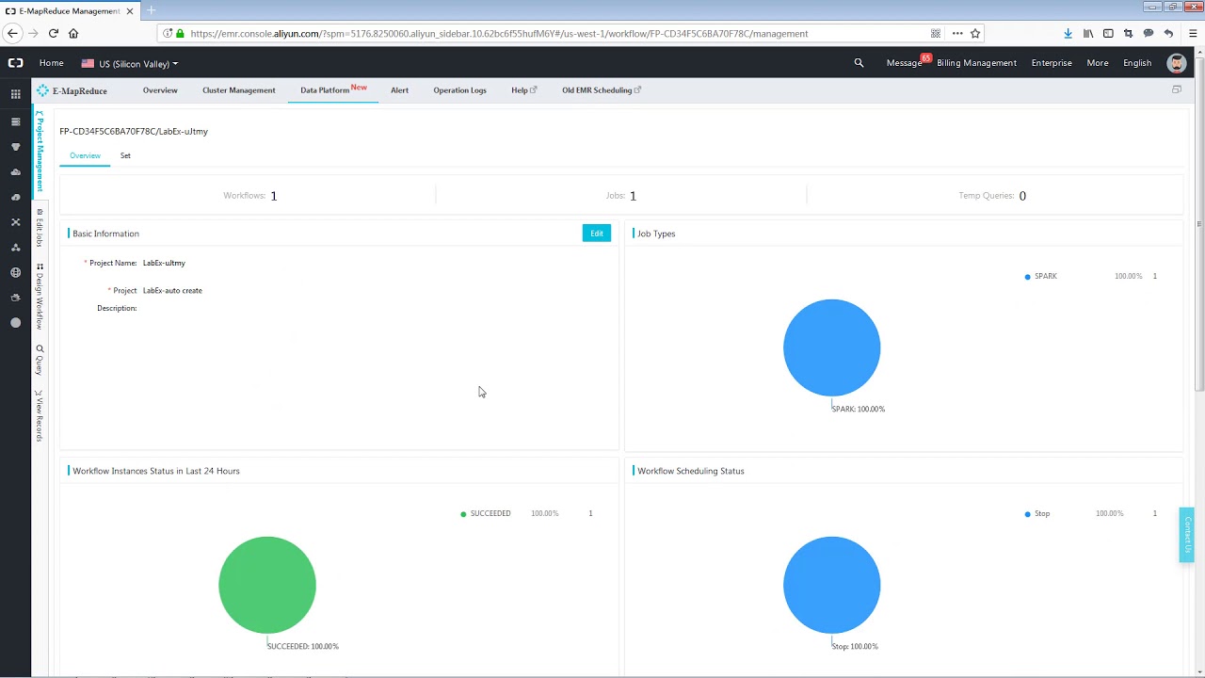
Task: Click the console search magnifier icon
Action: coord(859,63)
